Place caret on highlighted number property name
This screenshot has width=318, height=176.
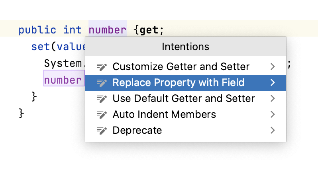pos(107,30)
